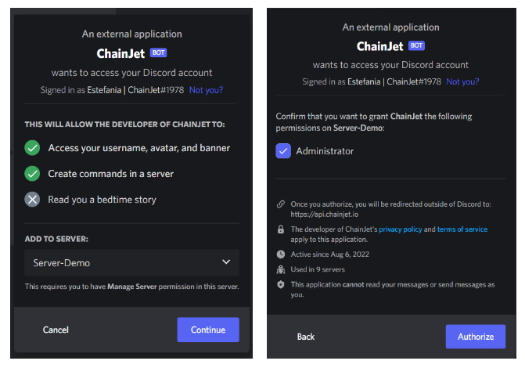Open the Server-Demo server dropdown
The height and width of the screenshot is (368, 525).
(x=131, y=262)
